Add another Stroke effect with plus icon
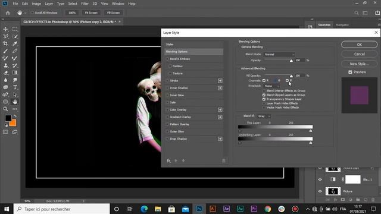 tap(220, 81)
